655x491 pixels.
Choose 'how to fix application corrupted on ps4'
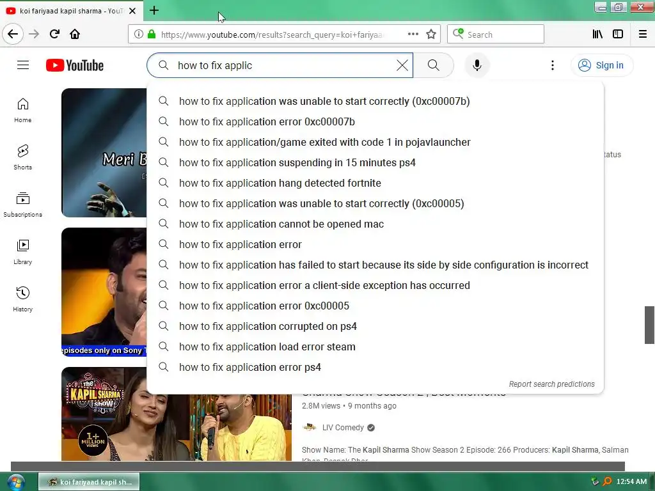tap(375, 326)
